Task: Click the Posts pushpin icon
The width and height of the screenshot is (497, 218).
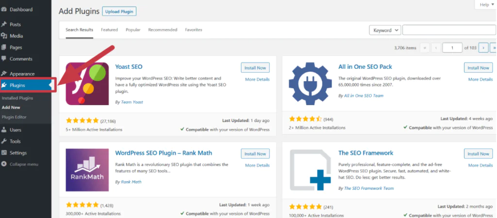Action: coord(4,24)
